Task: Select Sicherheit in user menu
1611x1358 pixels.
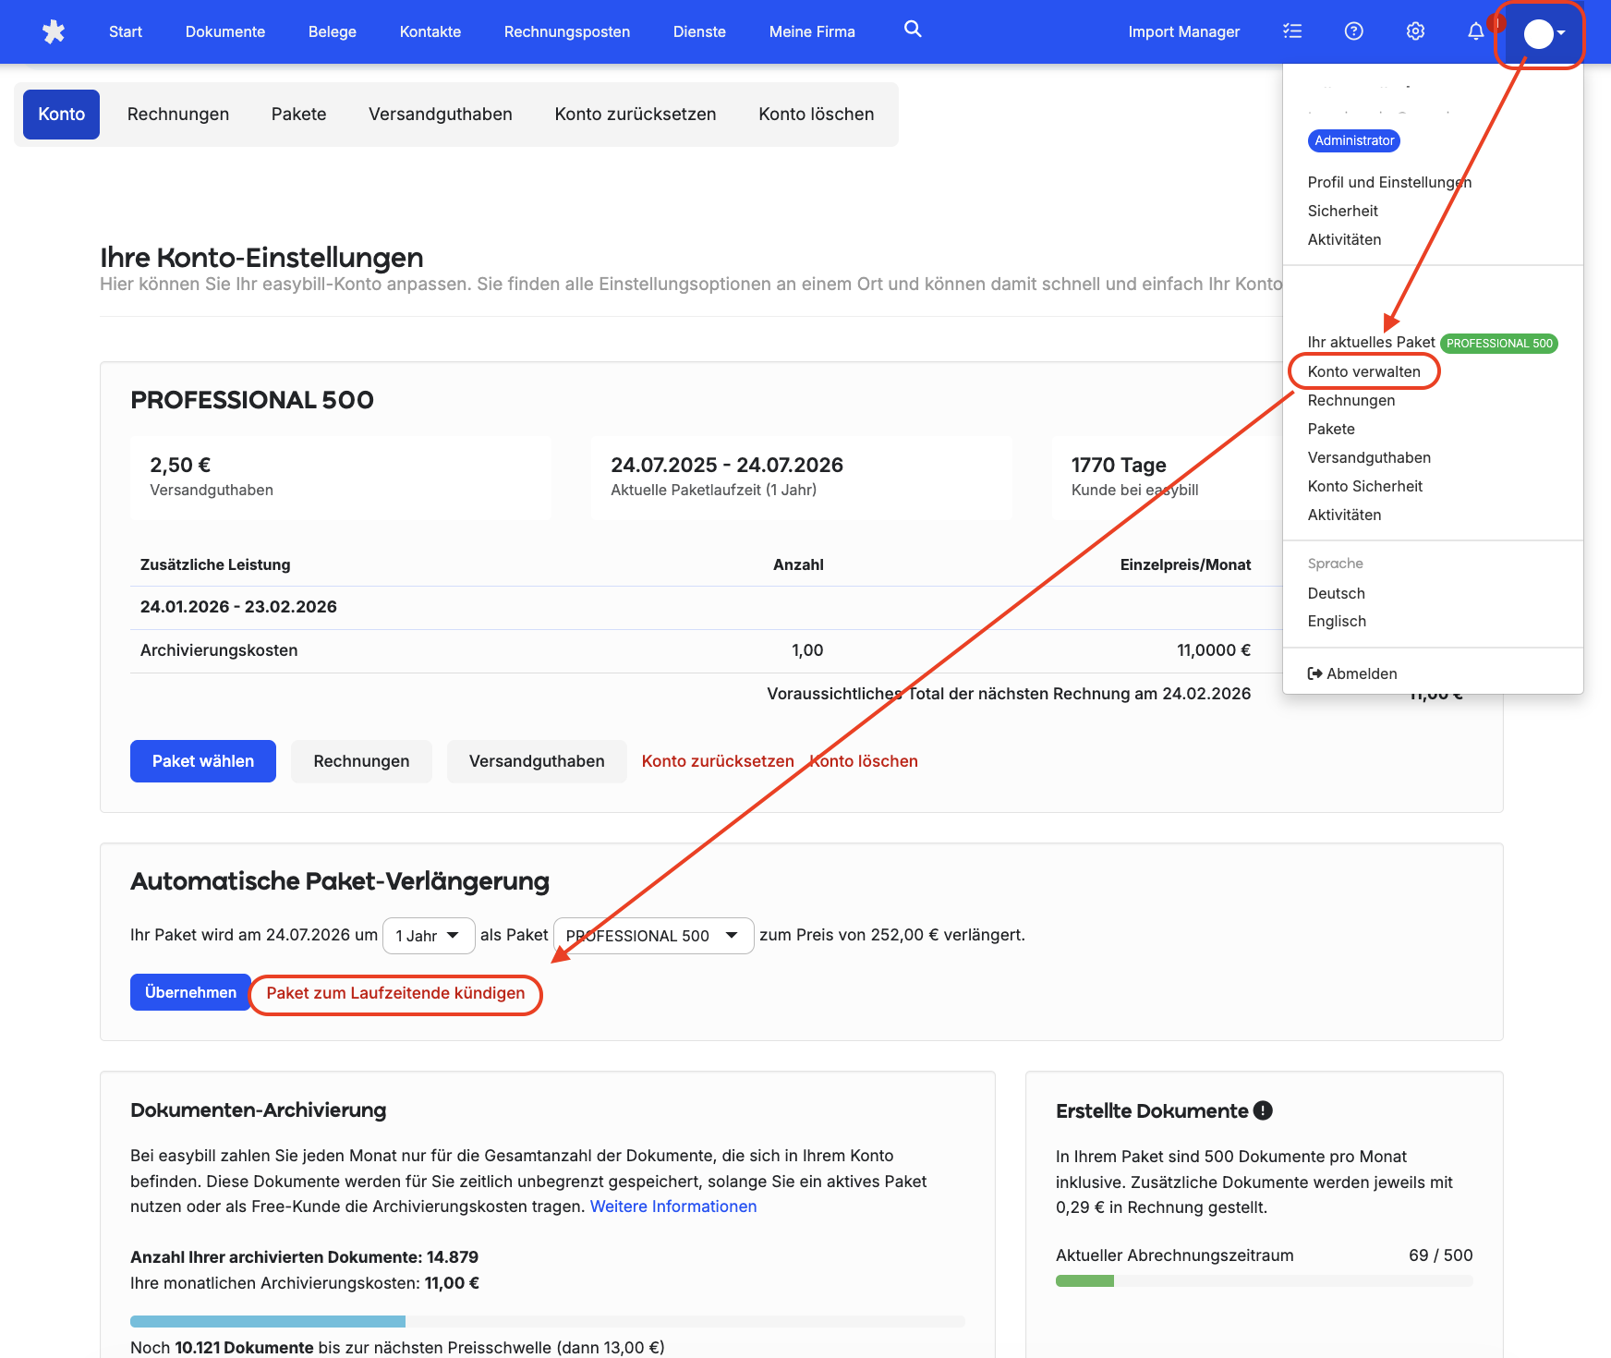Action: [1342, 211]
